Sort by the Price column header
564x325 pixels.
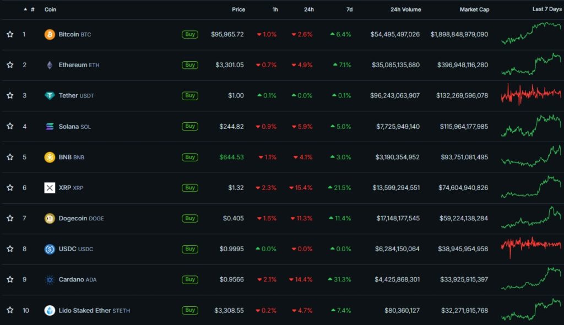point(238,9)
